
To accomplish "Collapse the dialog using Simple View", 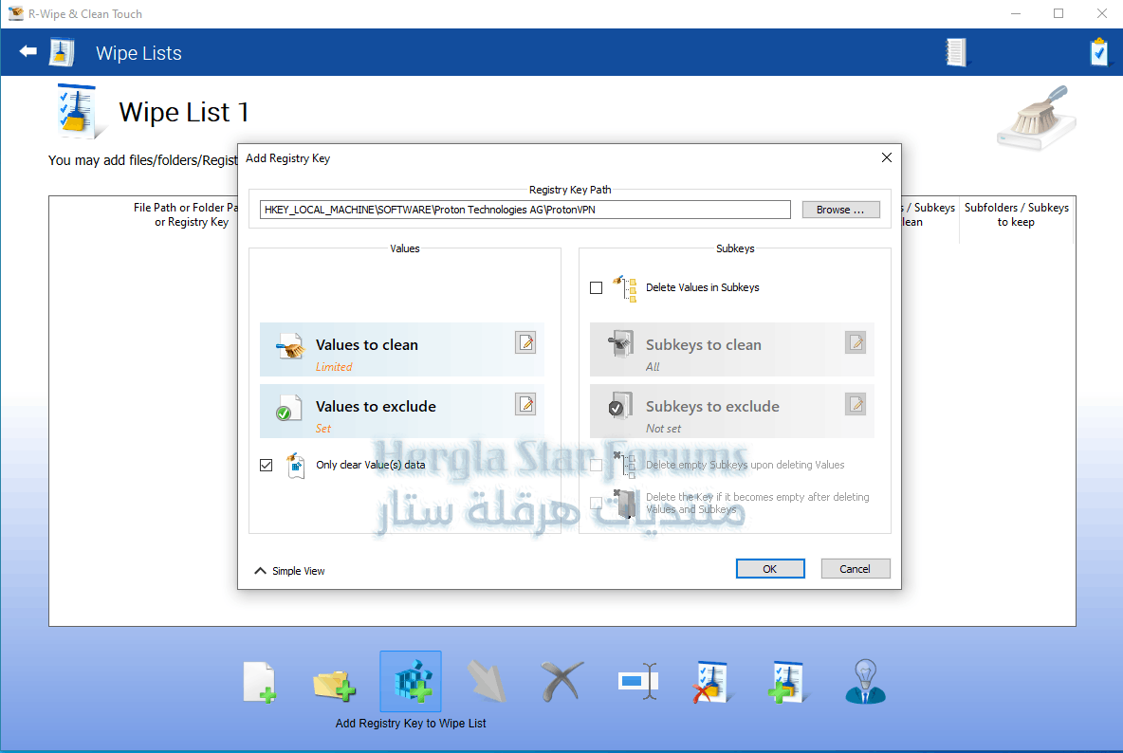I will [290, 571].
